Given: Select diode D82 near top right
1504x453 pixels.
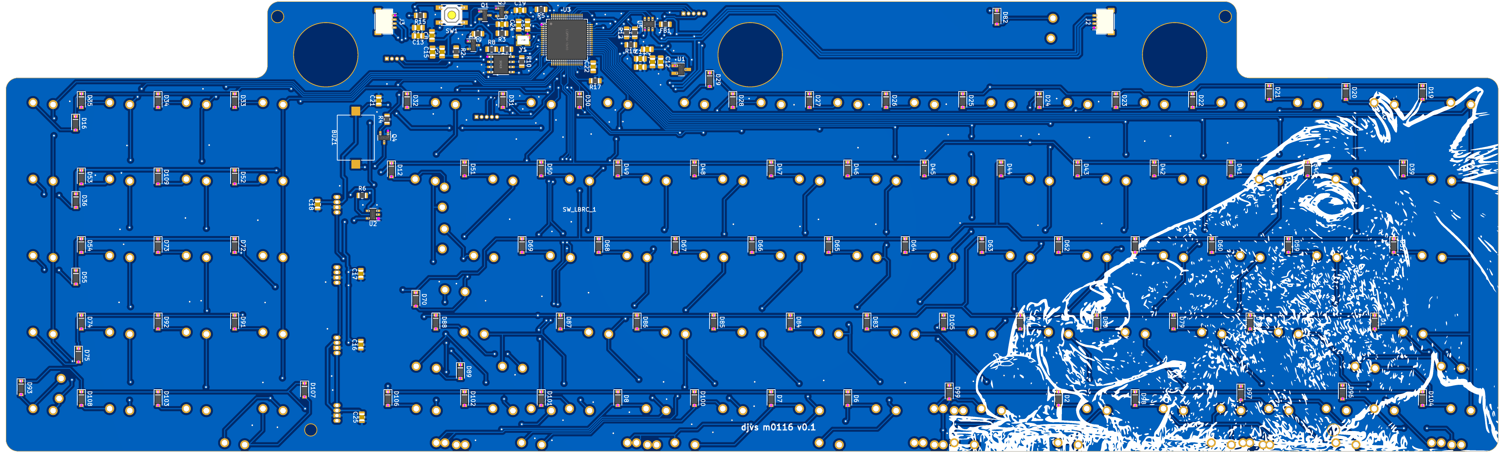Looking at the screenshot, I should (998, 18).
